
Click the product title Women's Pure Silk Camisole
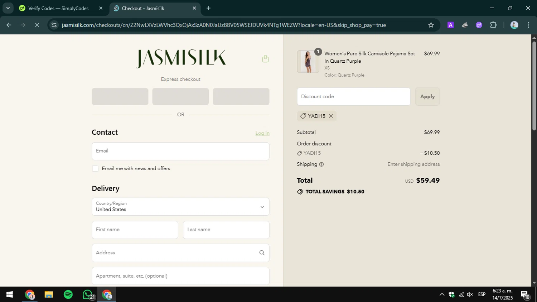click(369, 57)
